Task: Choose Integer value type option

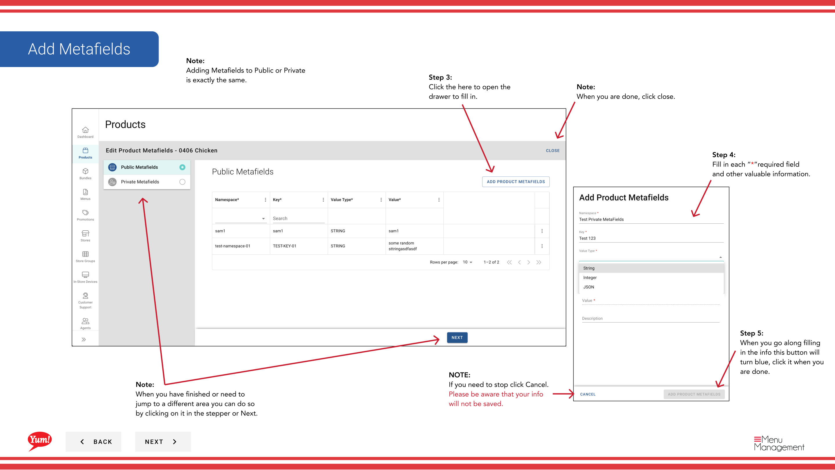Action: [x=651, y=278]
